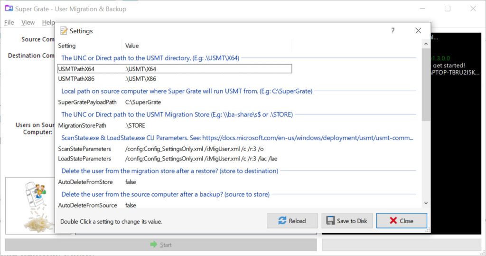Click the Close button with red X
The image size is (486, 256).
tap(402, 221)
